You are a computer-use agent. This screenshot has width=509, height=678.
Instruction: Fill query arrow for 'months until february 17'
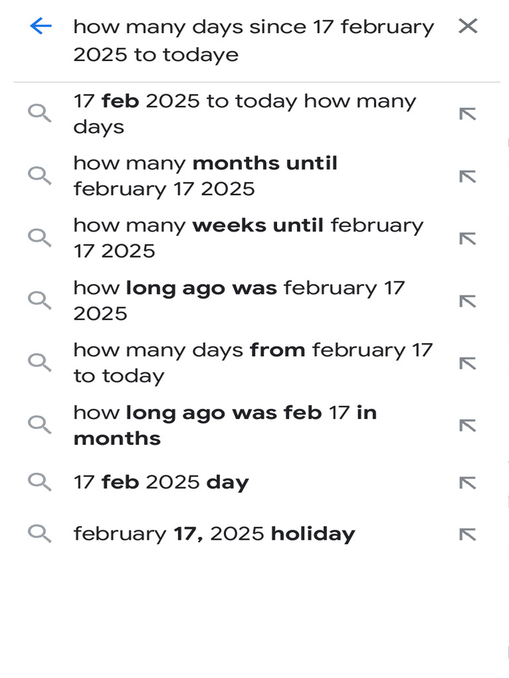pyautogui.click(x=468, y=176)
